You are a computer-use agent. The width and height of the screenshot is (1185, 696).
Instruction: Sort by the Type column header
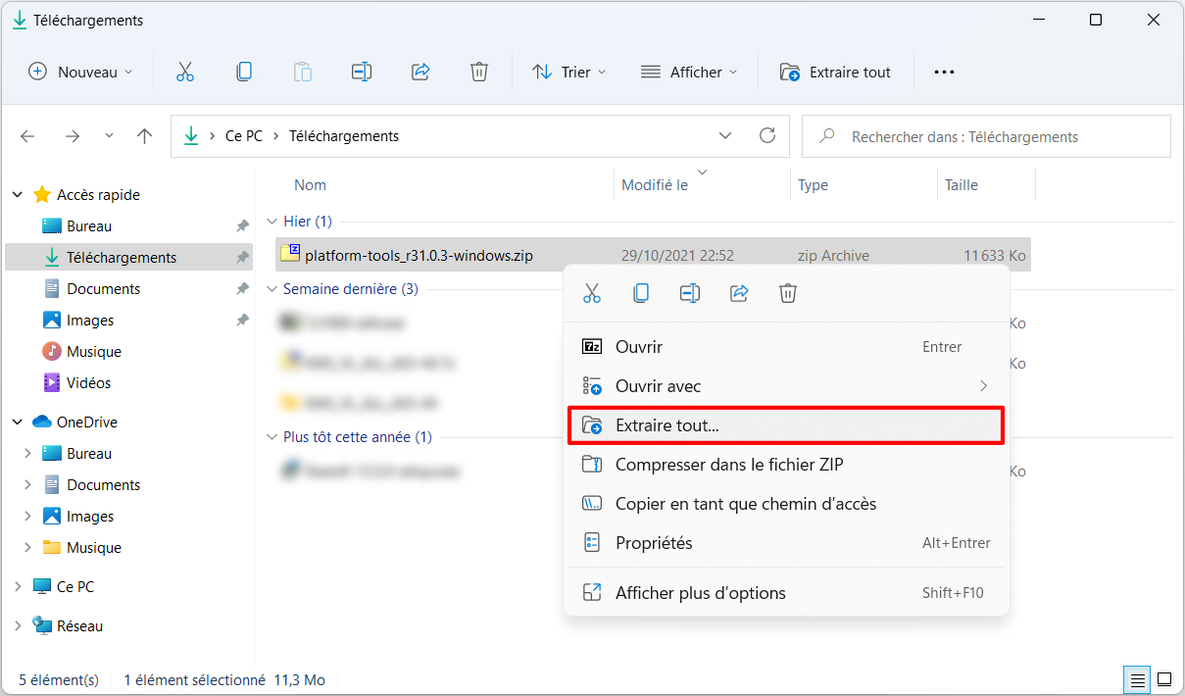(x=813, y=185)
